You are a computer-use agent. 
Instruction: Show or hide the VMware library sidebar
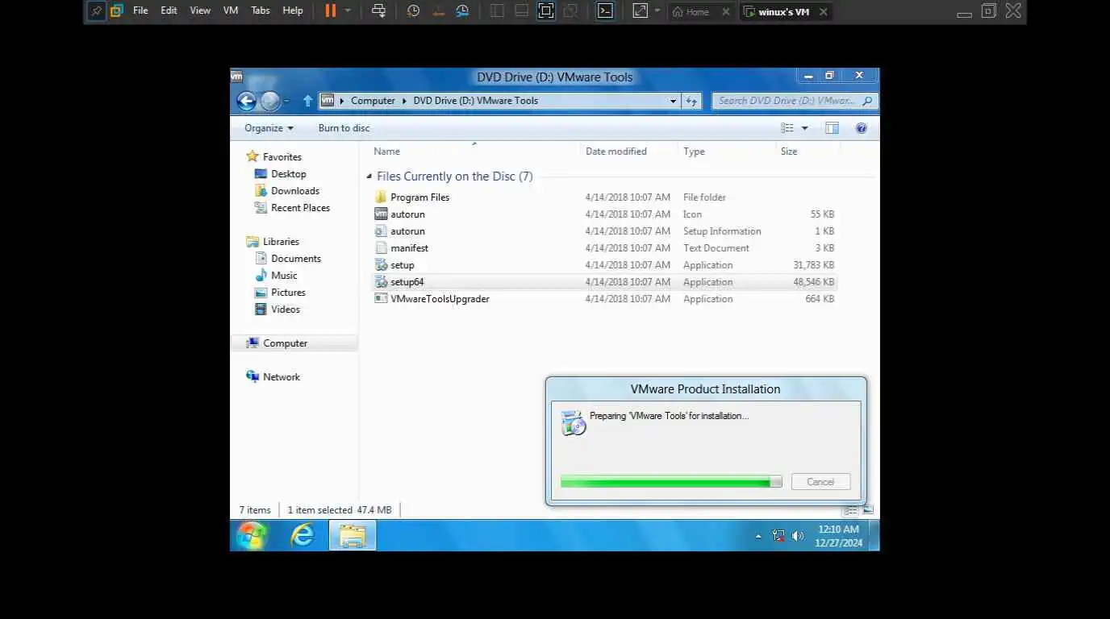(x=497, y=11)
